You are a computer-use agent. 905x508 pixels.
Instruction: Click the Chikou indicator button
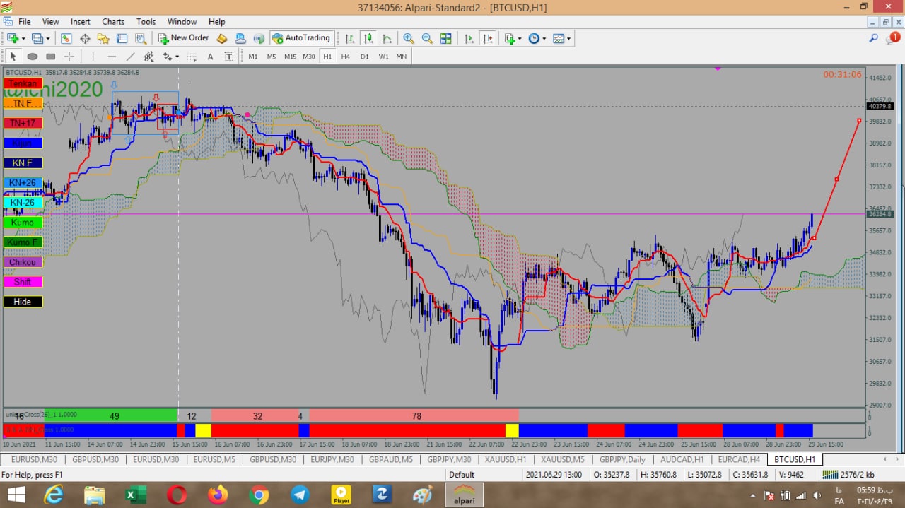coord(23,262)
